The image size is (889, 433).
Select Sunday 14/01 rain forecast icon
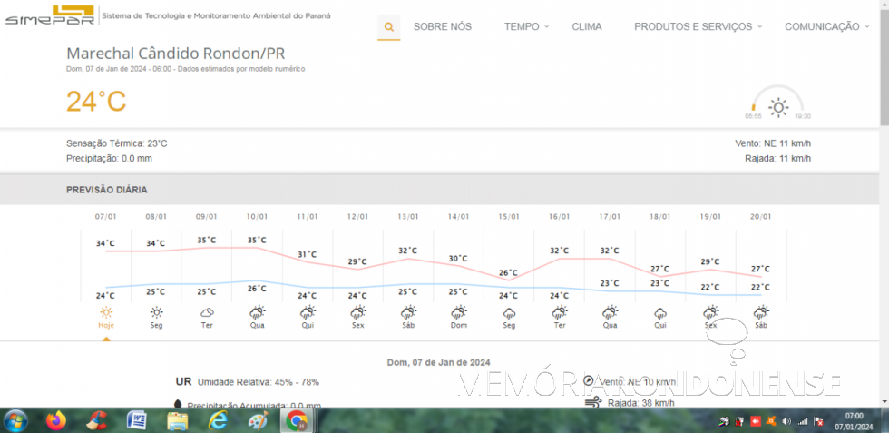pos(458,312)
